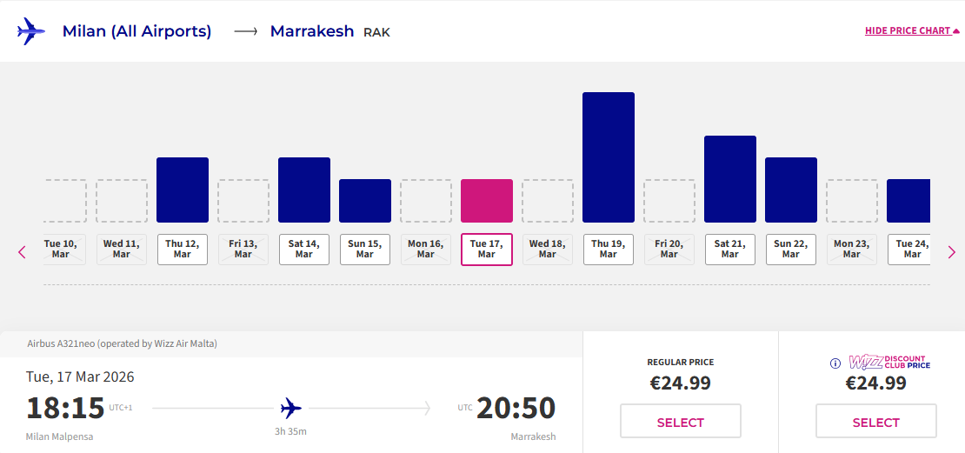This screenshot has height=453, width=965.
Task: Click the Tue 17, Mar selected date
Action: click(487, 250)
